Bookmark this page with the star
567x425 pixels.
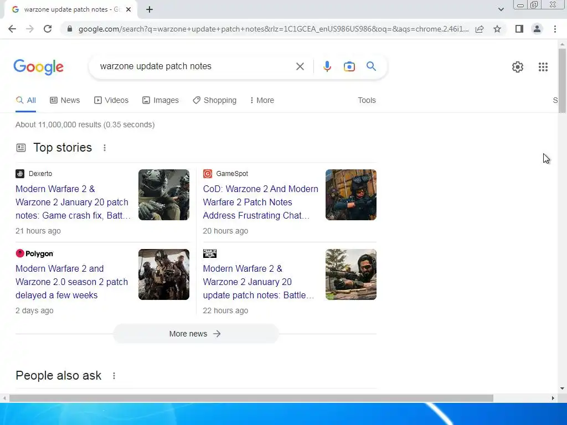tap(497, 29)
